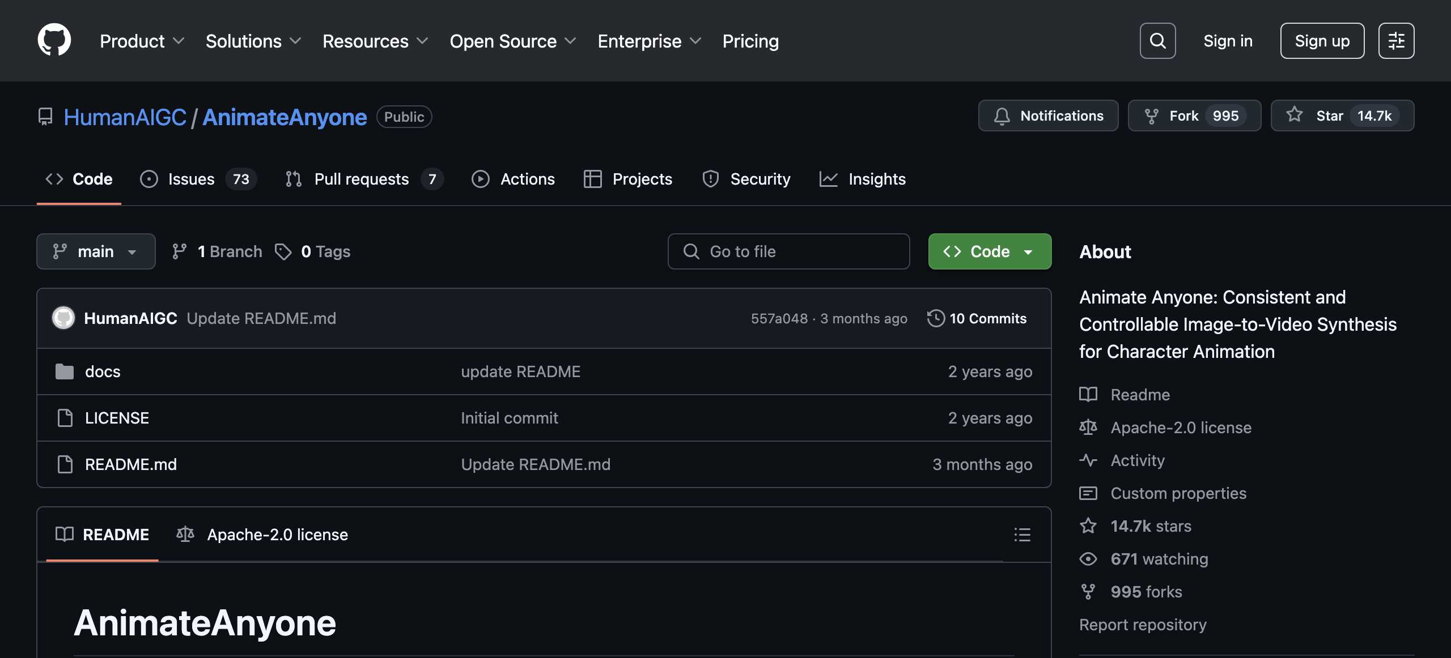Click the README outline list icon
The width and height of the screenshot is (1451, 658).
pyautogui.click(x=1022, y=535)
